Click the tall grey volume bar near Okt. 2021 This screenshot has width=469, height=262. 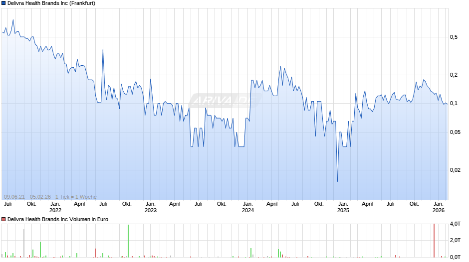[x=24, y=243]
